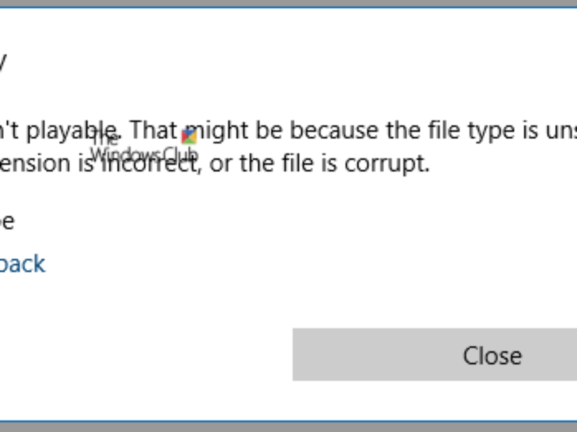
Task: Click the "WindowsClub" watermark text
Action: click(144, 155)
